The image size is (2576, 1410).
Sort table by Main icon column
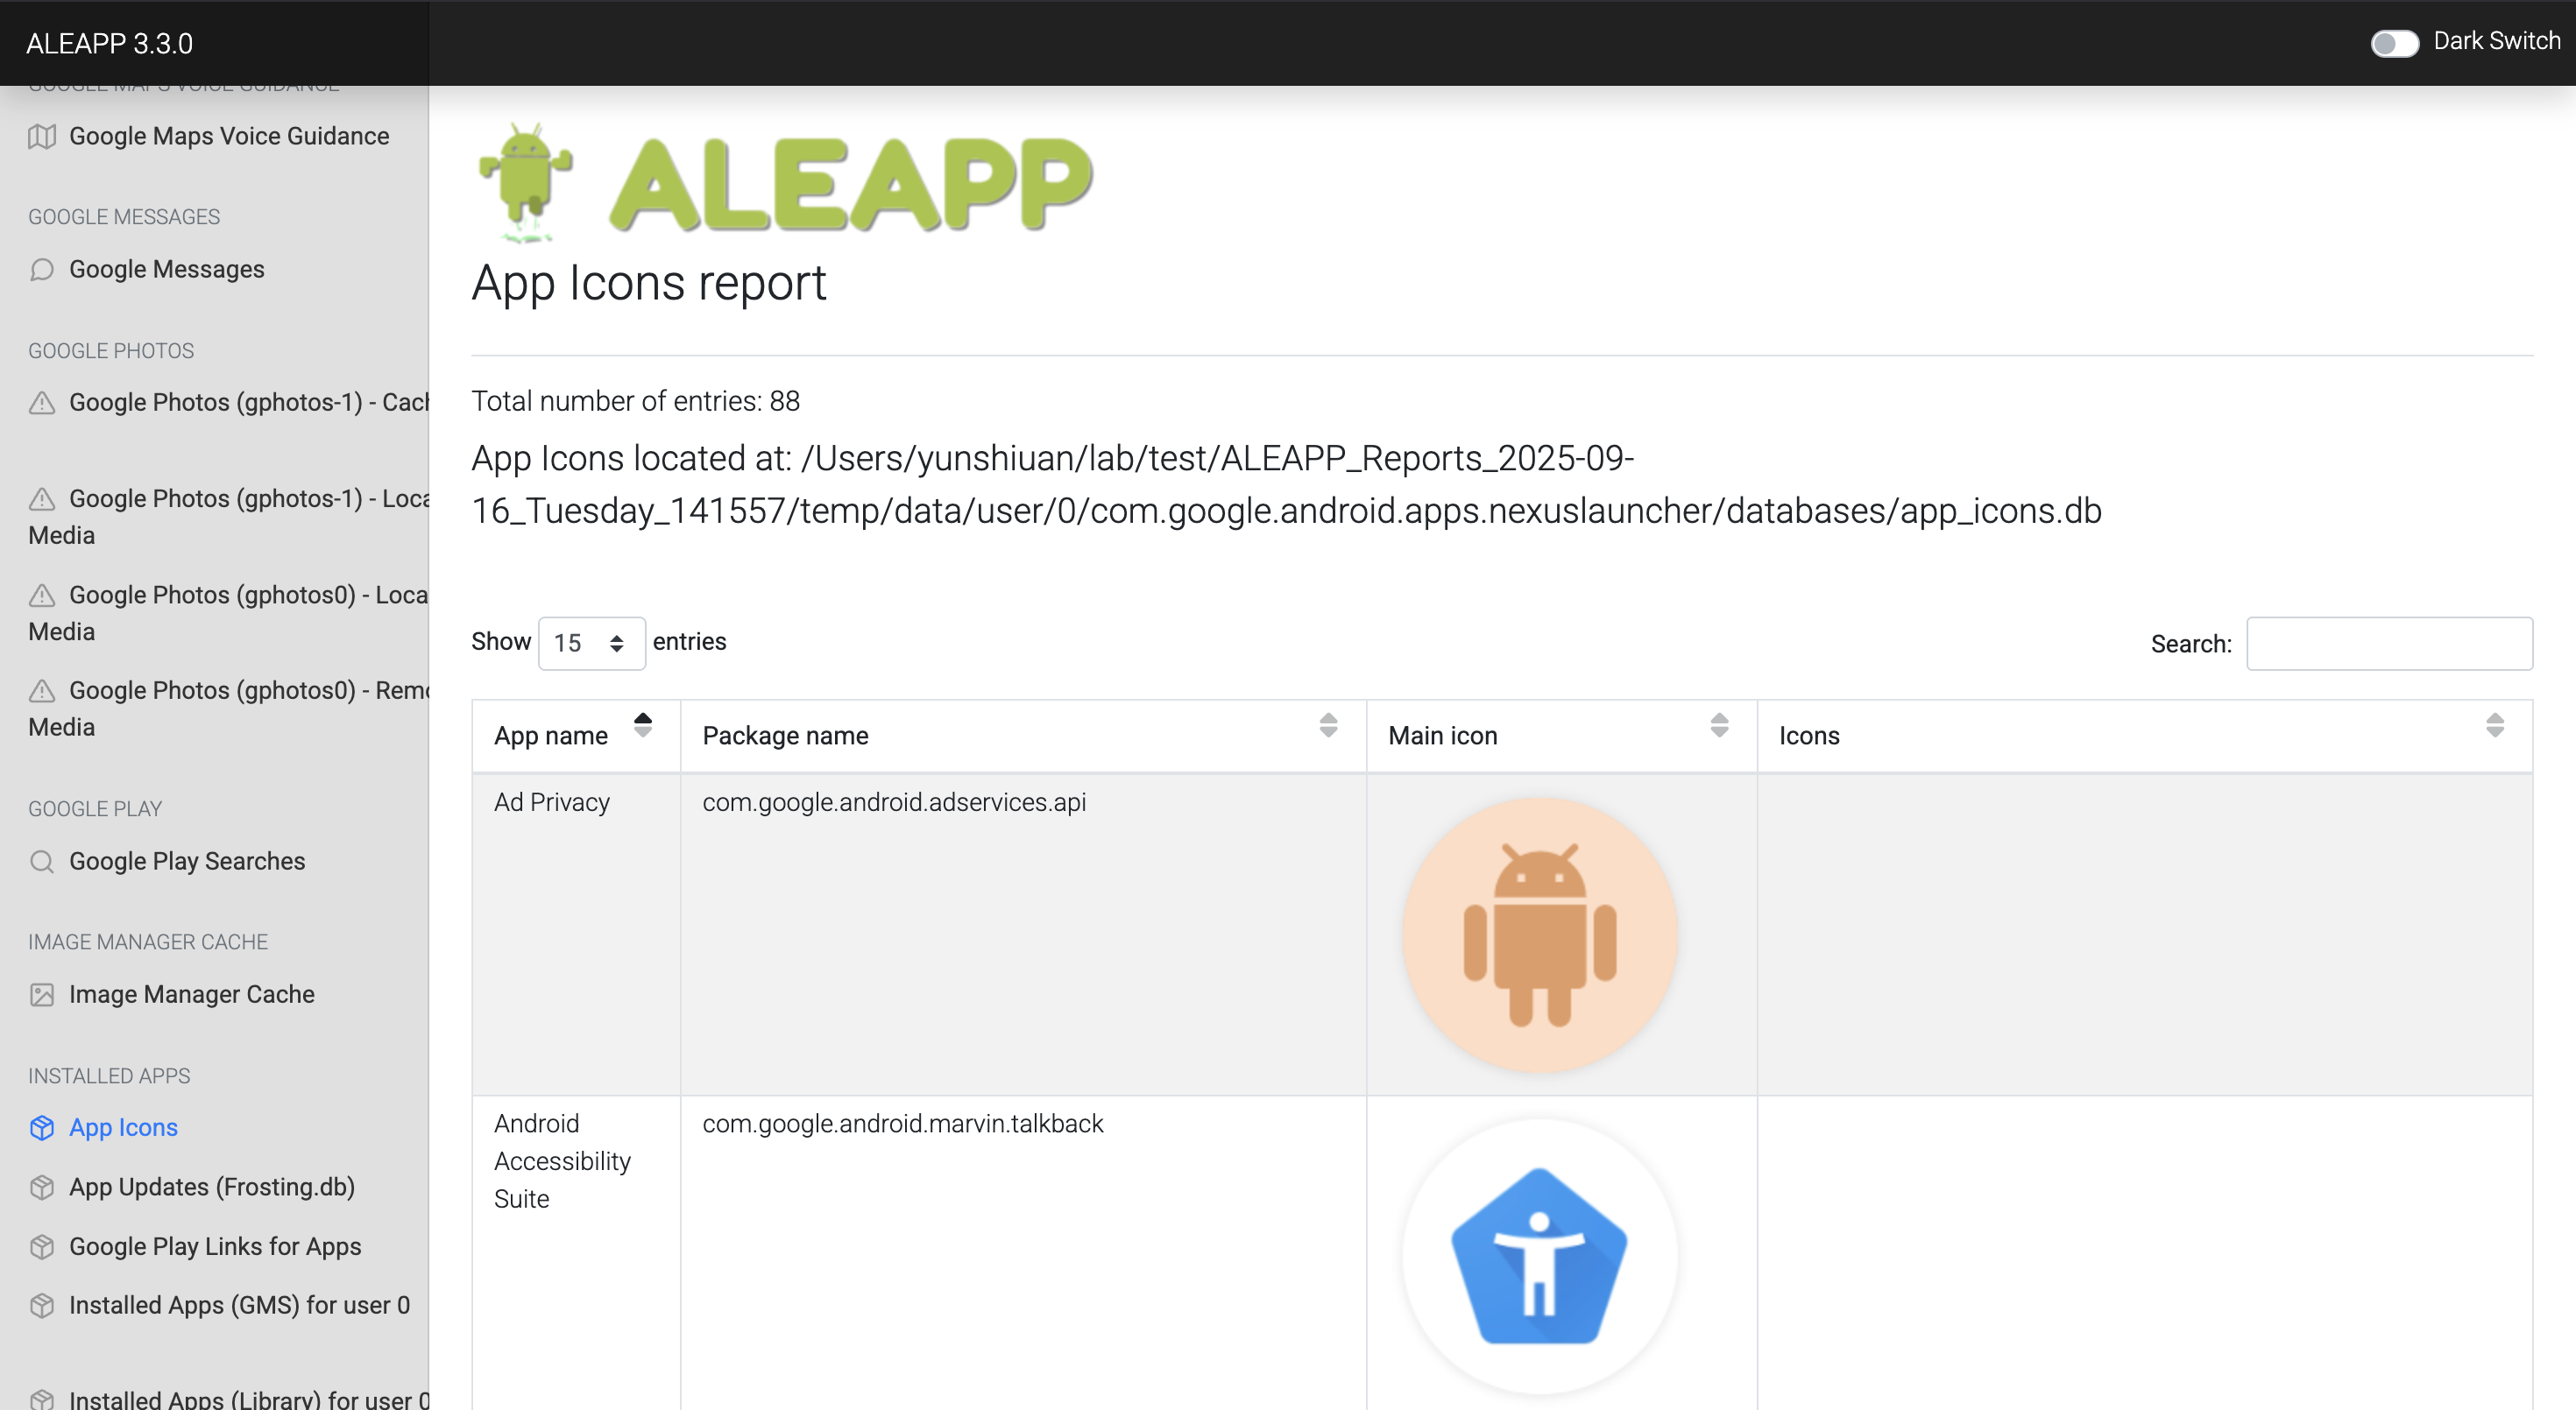pyautogui.click(x=1561, y=736)
